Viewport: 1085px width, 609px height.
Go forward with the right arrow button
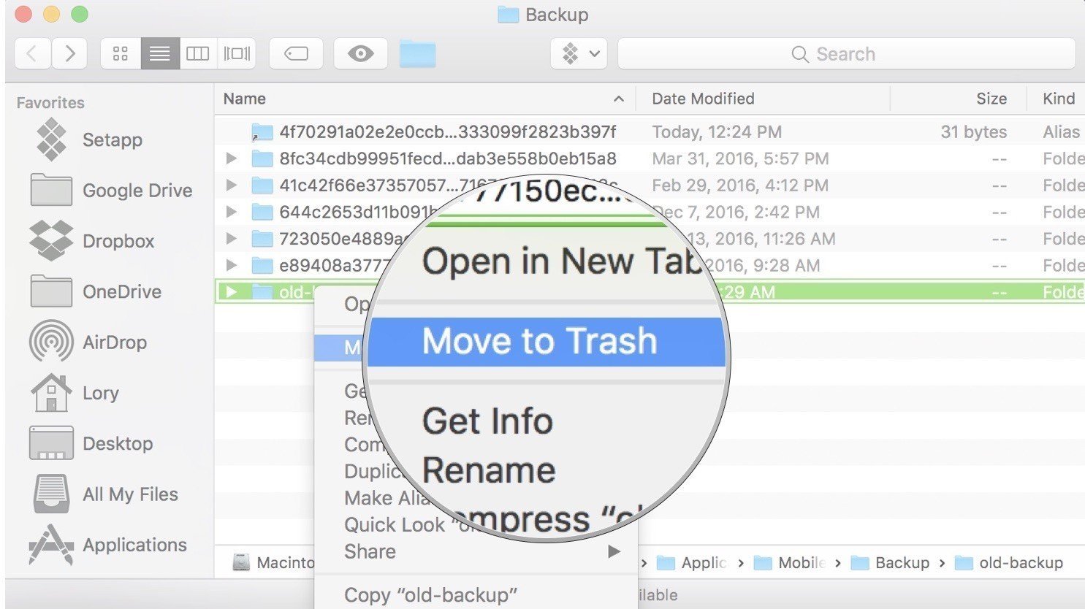(69, 53)
